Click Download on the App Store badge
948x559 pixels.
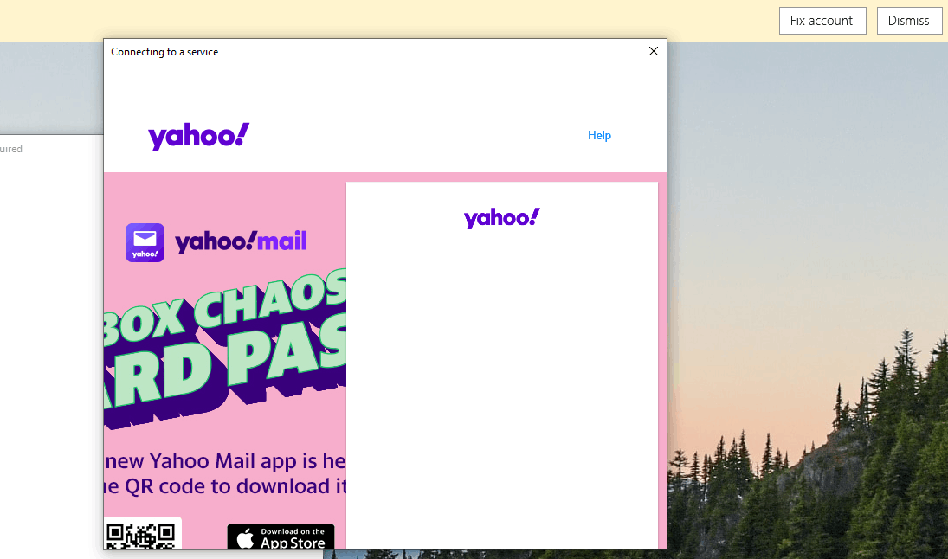[281, 537]
